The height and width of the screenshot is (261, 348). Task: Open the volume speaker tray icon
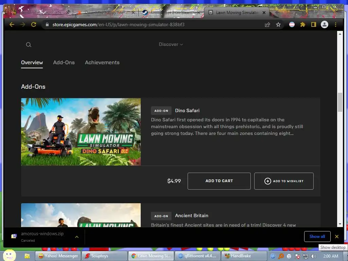coord(313,256)
